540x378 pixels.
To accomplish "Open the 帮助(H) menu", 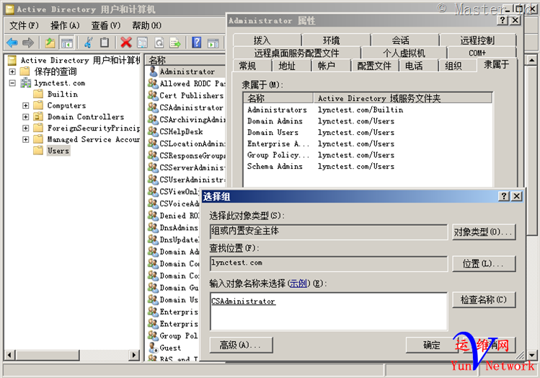I will click(146, 25).
